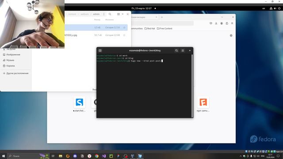Close the browser's Новая вкладка tab

156,17
